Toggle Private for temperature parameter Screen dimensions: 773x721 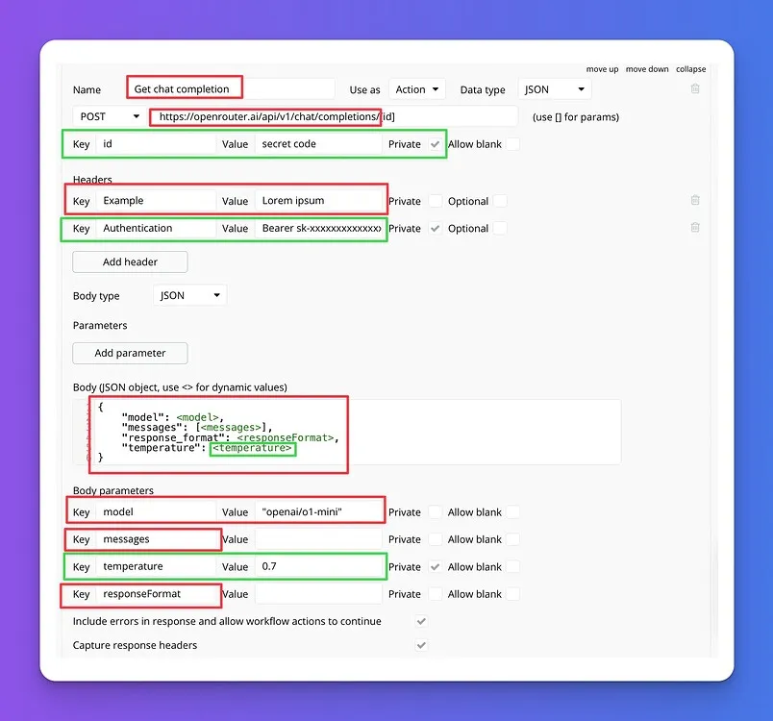(x=435, y=567)
